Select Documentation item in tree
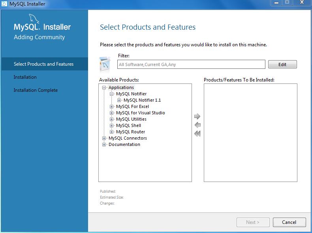This screenshot has width=312, height=233. [x=124, y=144]
